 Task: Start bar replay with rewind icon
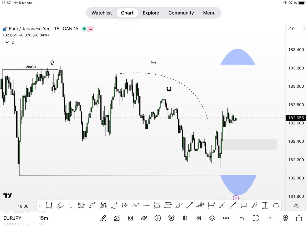click(x=199, y=218)
